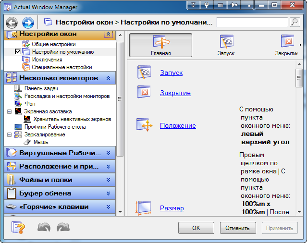Open the Размер settings link

(172, 208)
